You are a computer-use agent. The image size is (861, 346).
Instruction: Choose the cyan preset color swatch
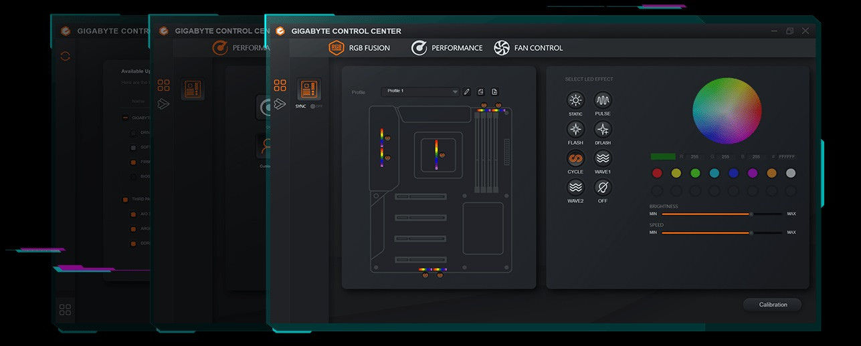(714, 173)
